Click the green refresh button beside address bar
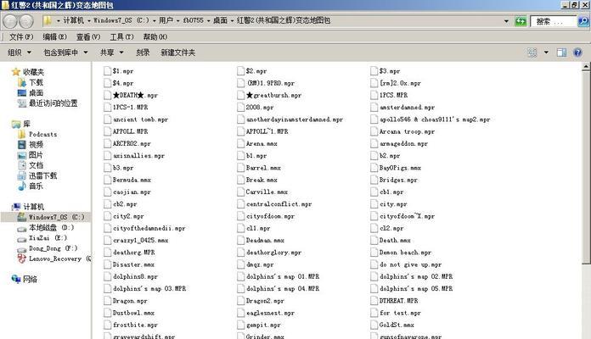The width and height of the screenshot is (591, 339). coord(521,21)
